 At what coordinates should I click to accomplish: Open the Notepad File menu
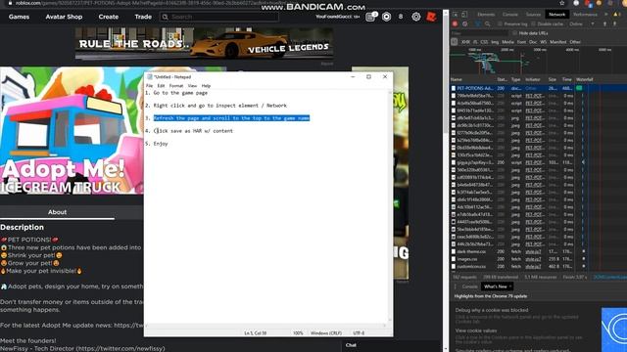coord(149,86)
